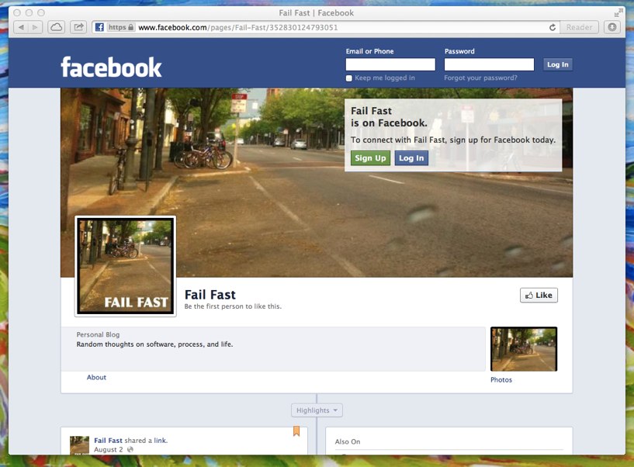
Task: Click the Log In button beside the Password field
Action: point(557,64)
